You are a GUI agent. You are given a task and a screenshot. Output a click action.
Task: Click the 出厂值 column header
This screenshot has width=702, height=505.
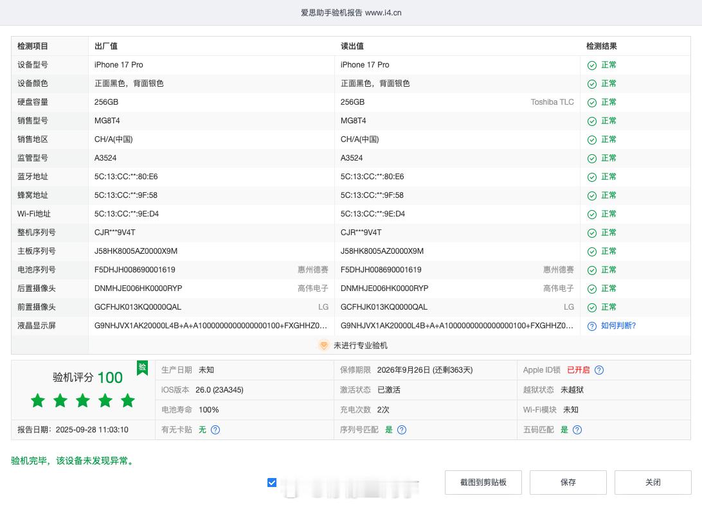pos(106,46)
